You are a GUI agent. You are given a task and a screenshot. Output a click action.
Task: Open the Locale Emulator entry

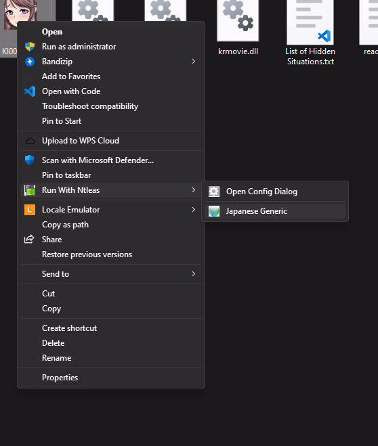pyautogui.click(x=111, y=210)
